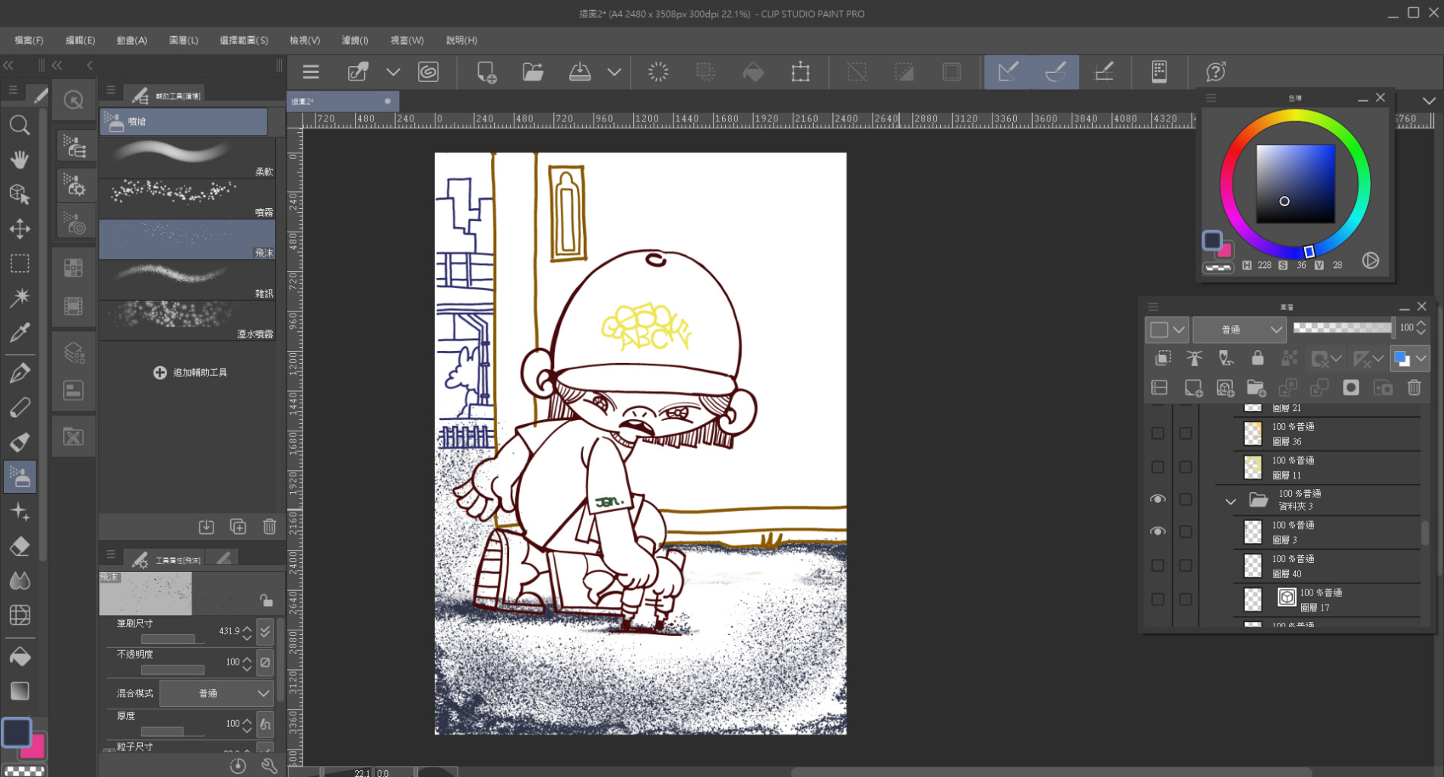Open the layer blending mode 普通 dropdown

1239,330
